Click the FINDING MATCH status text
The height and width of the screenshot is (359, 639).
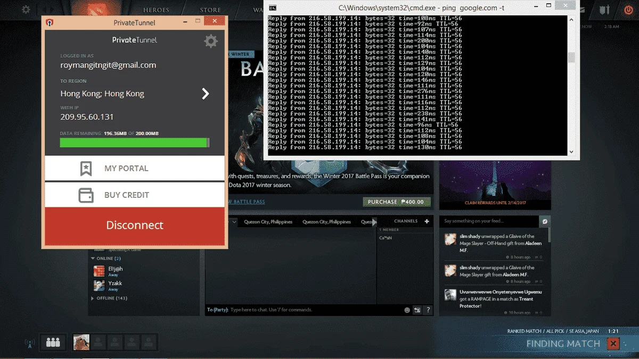[x=563, y=344]
